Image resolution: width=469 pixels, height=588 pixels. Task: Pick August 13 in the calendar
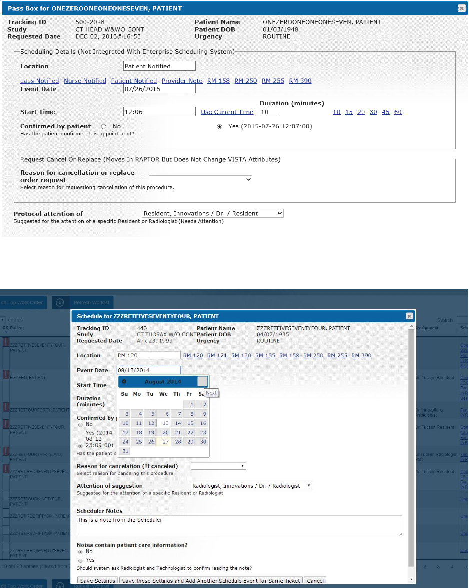163,423
